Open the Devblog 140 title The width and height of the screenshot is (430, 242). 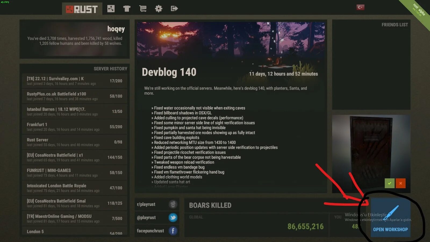(169, 72)
